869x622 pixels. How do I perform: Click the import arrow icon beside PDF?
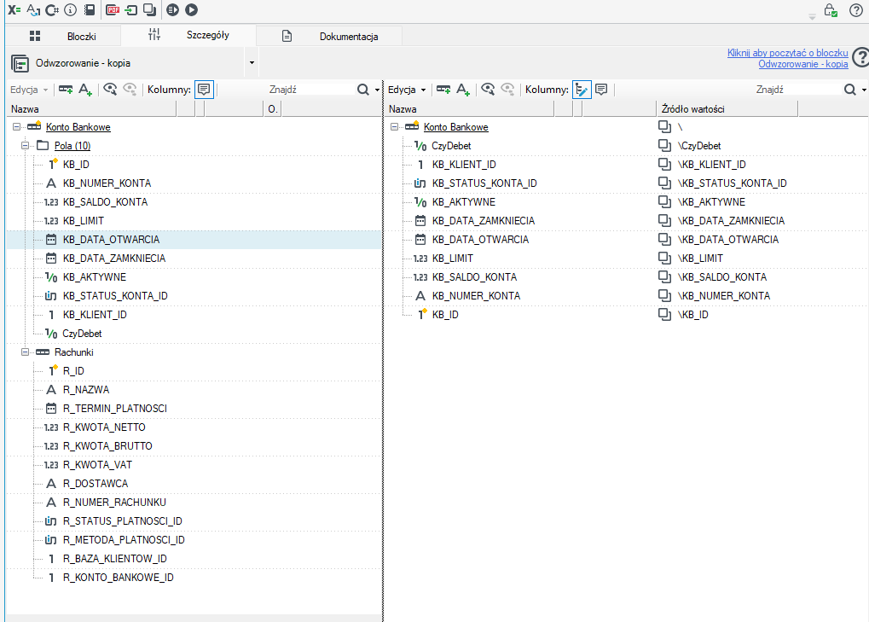pos(131,9)
